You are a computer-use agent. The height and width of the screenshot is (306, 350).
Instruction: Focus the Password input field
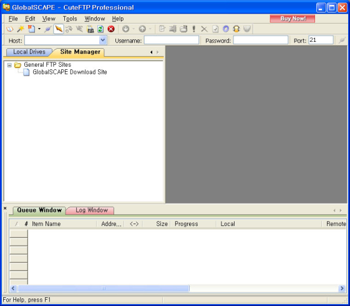[261, 40]
